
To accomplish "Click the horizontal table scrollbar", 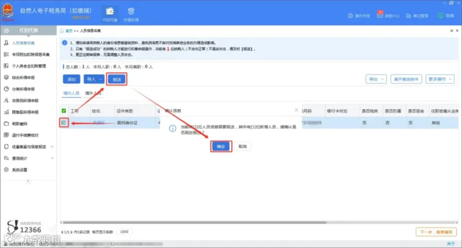I will point(195,223).
